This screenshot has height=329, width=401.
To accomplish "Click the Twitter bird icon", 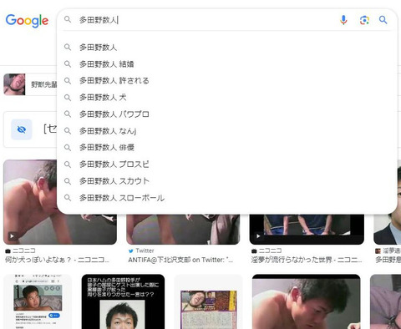I will (x=131, y=251).
